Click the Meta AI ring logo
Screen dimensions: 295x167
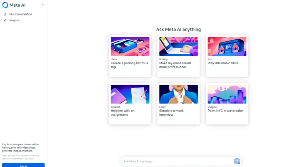coord(5,5)
